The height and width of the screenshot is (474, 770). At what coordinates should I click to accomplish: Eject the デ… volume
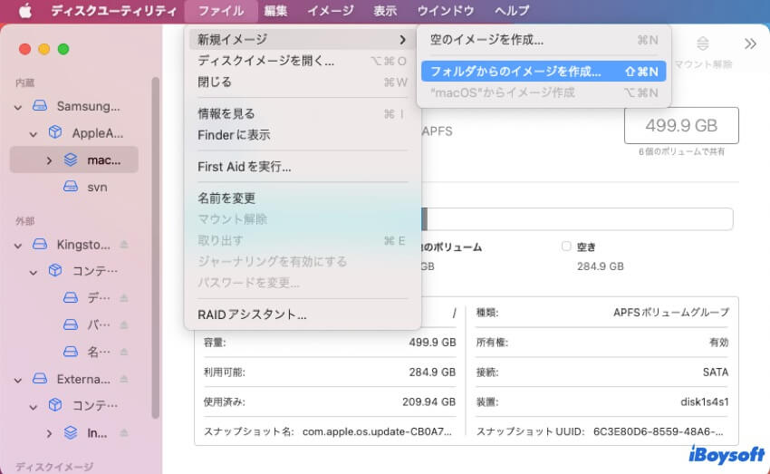click(x=124, y=297)
